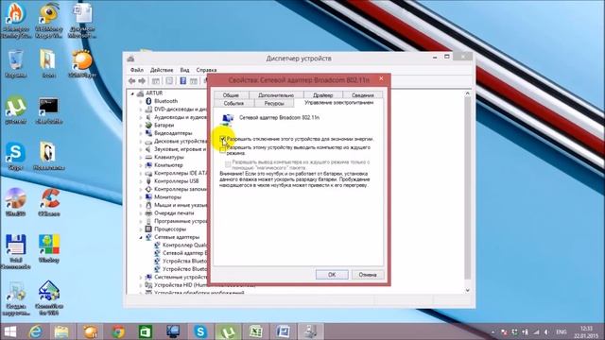605x340 pixels.
Task: Open the CCleaner desktop shortcut
Action: 49,202
